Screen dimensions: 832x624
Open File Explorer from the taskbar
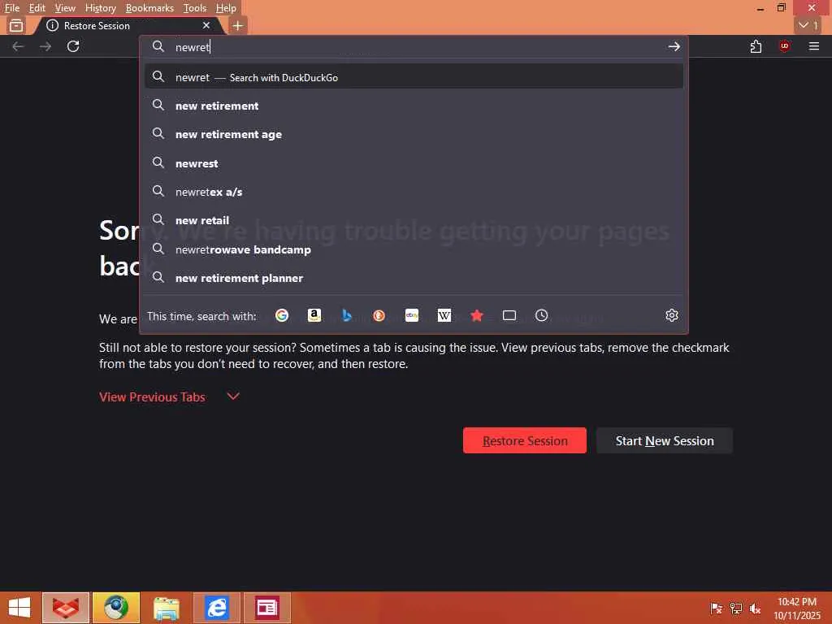tap(167, 608)
